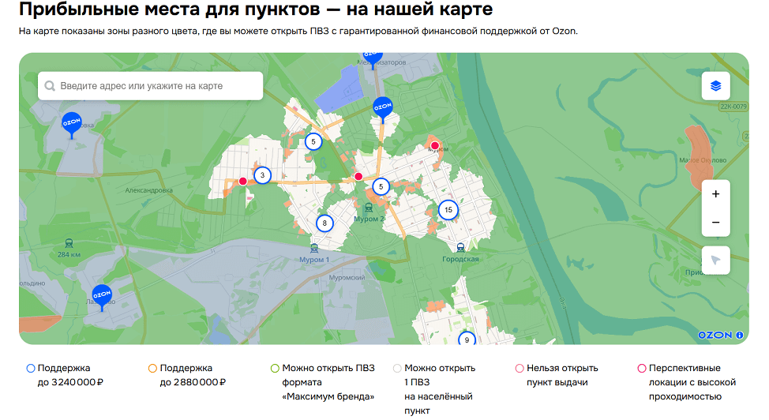Click red dot next to cluster 3
Screen dimensions: 769x420
click(x=242, y=182)
